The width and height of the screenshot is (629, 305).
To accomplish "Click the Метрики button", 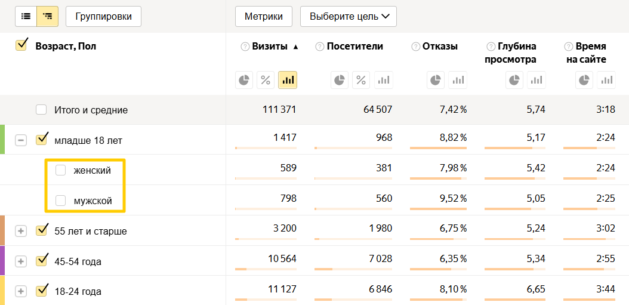I will click(x=264, y=17).
